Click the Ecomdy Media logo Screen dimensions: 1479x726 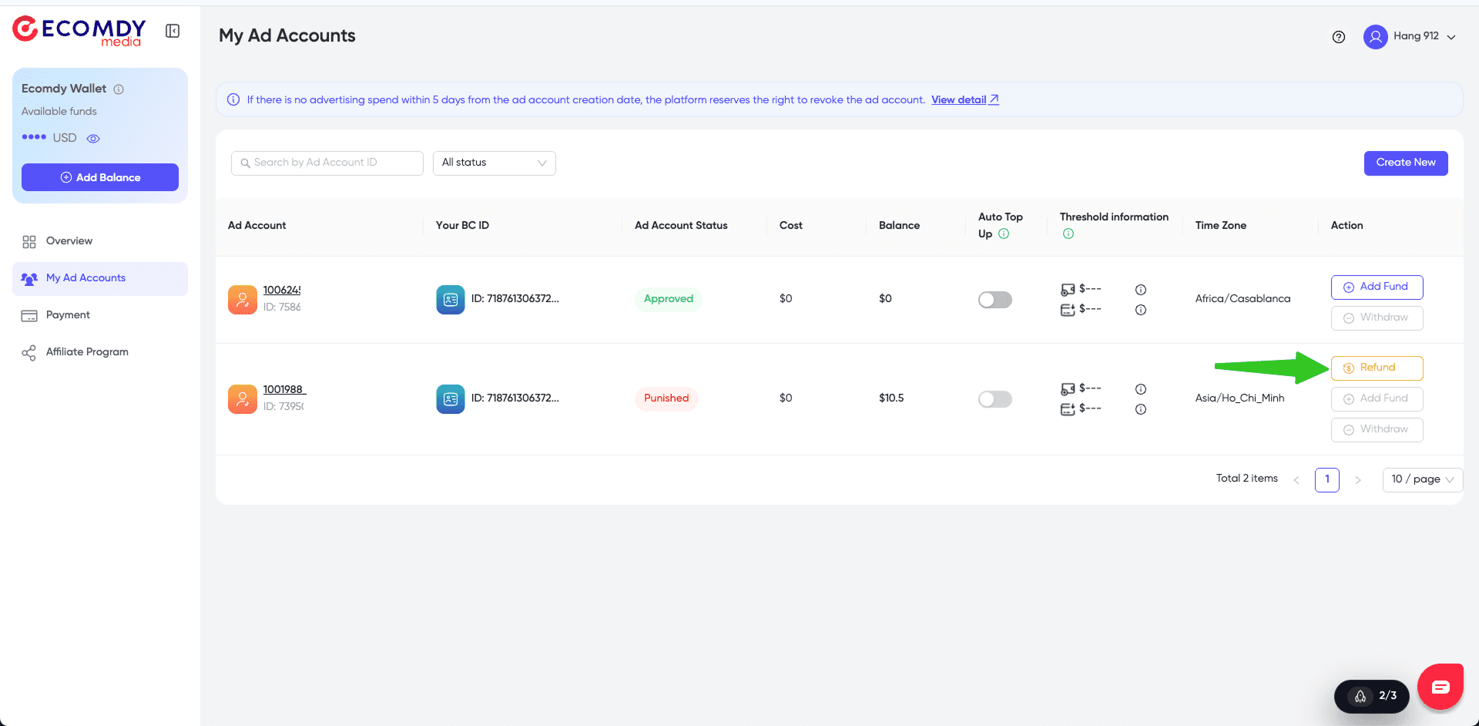click(78, 31)
